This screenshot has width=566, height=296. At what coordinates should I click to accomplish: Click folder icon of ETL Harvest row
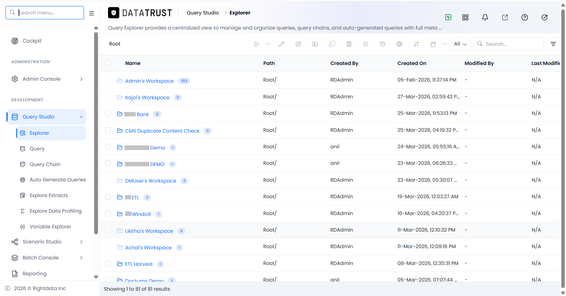(120, 264)
